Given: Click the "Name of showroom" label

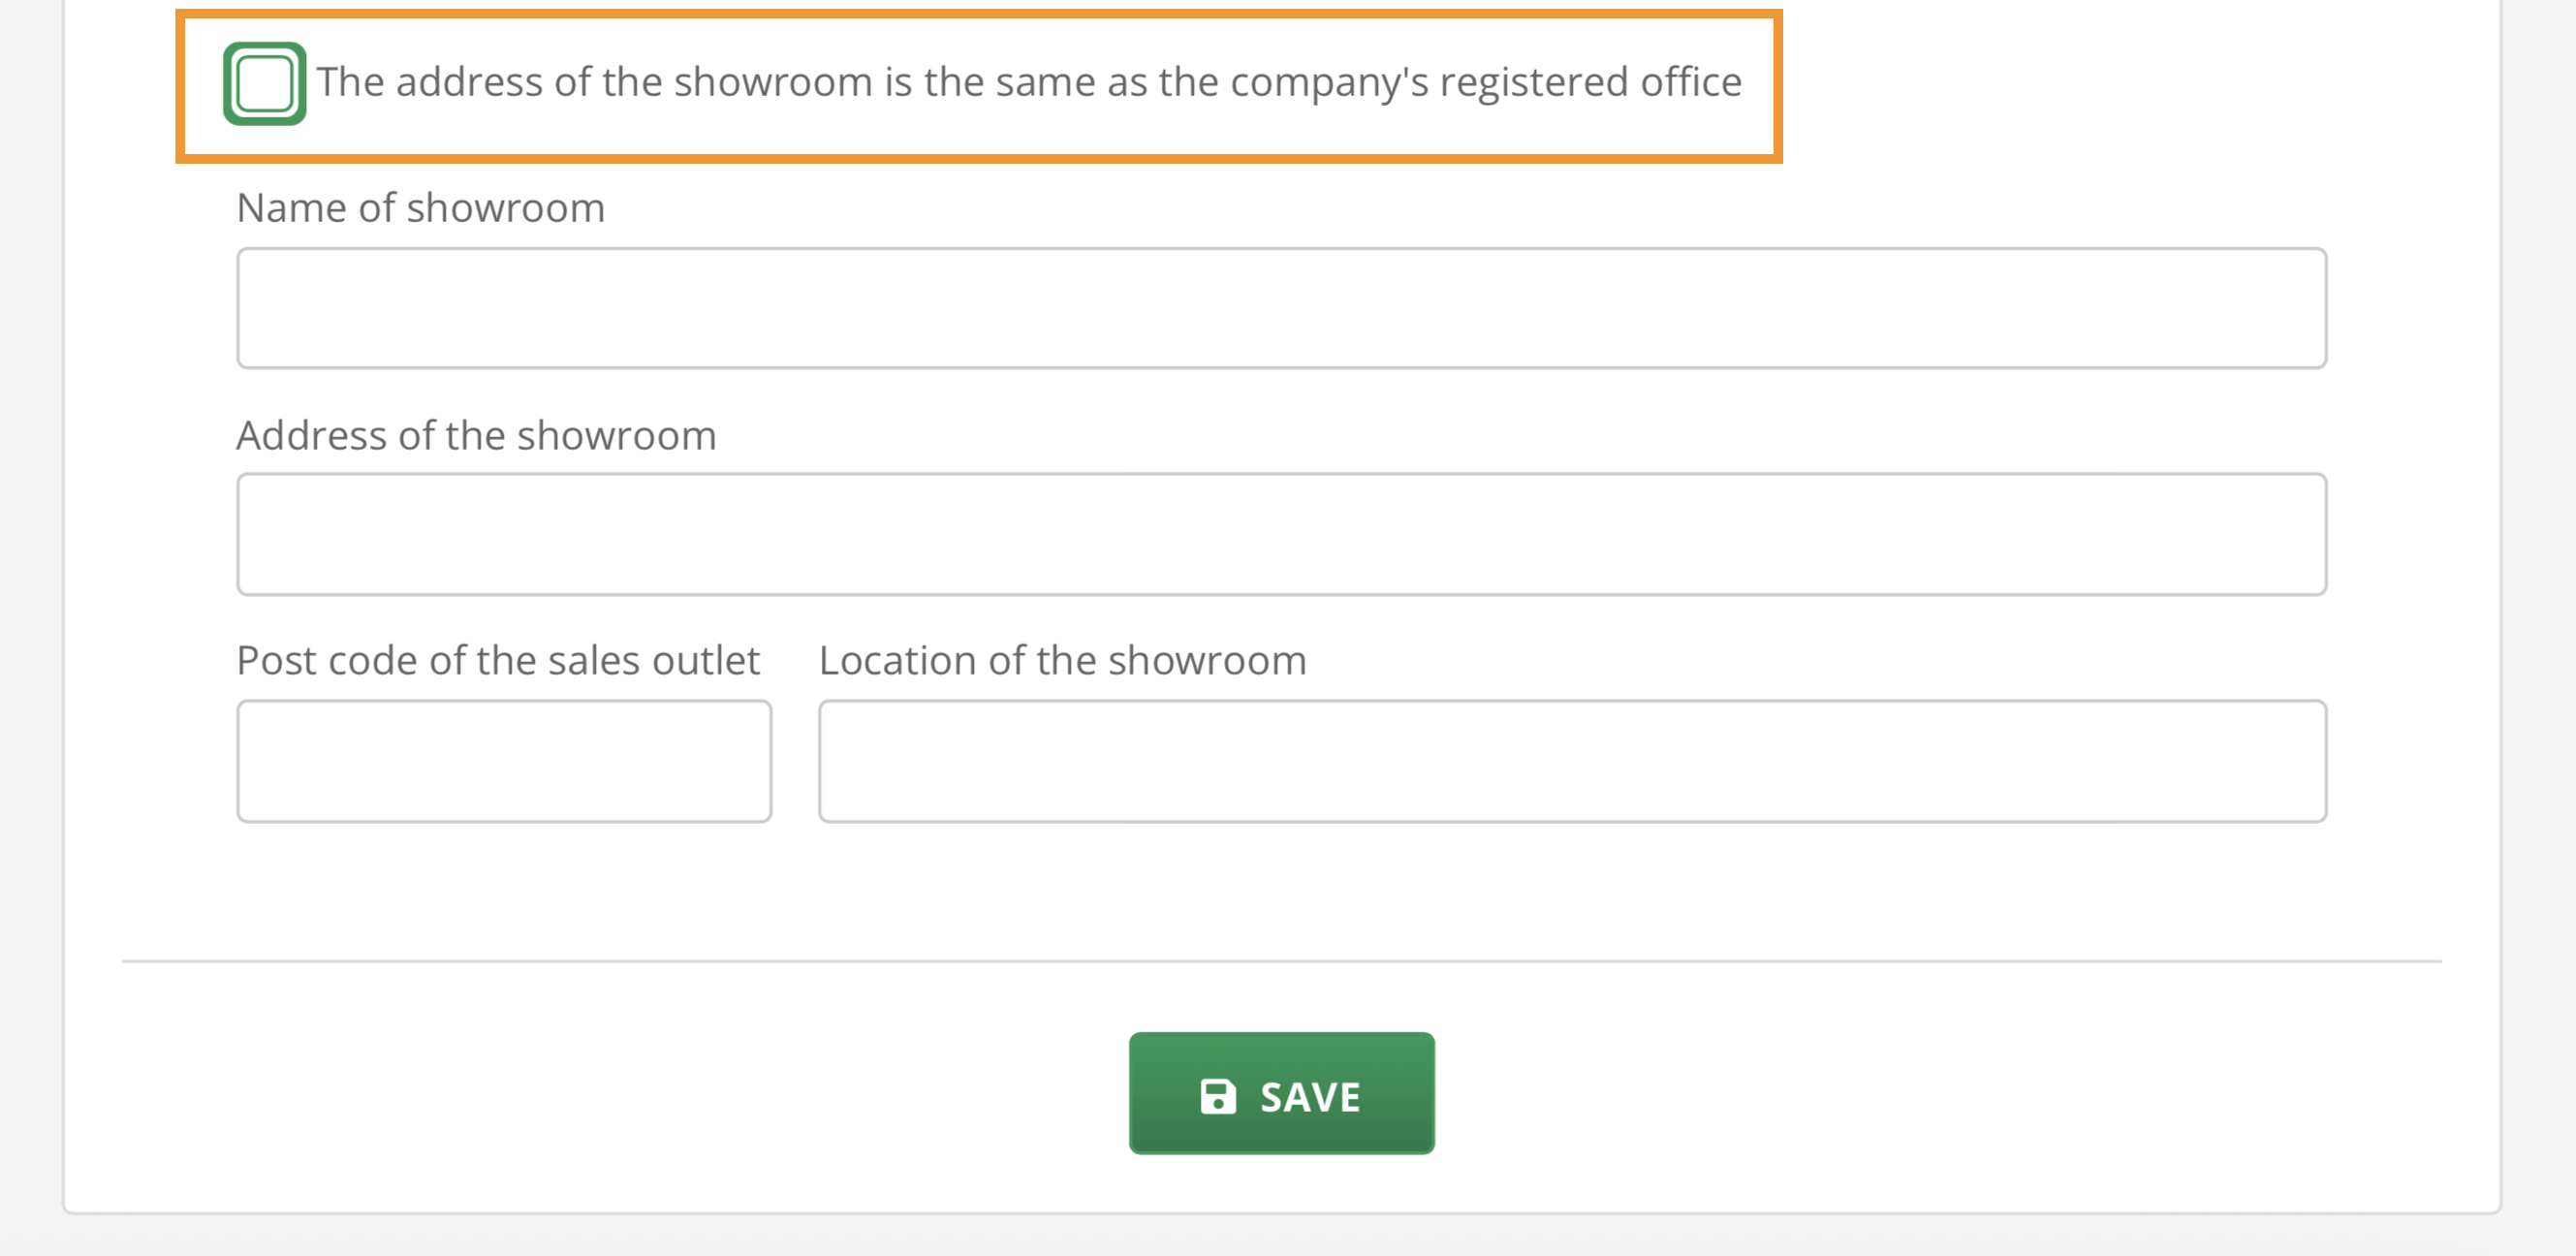Looking at the screenshot, I should point(420,208).
